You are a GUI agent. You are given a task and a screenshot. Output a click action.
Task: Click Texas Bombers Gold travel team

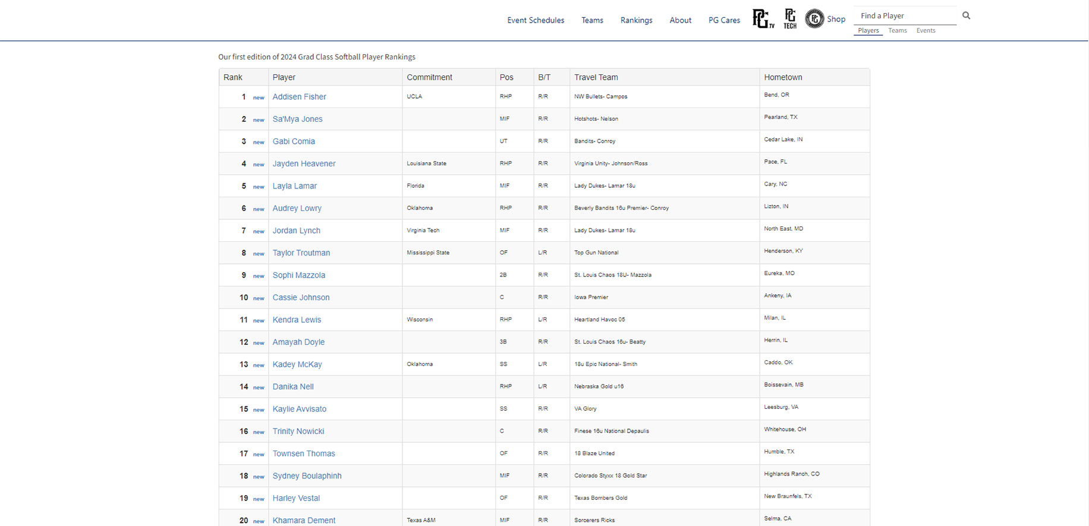point(600,497)
